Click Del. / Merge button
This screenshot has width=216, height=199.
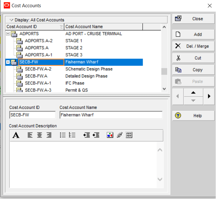[193, 46]
